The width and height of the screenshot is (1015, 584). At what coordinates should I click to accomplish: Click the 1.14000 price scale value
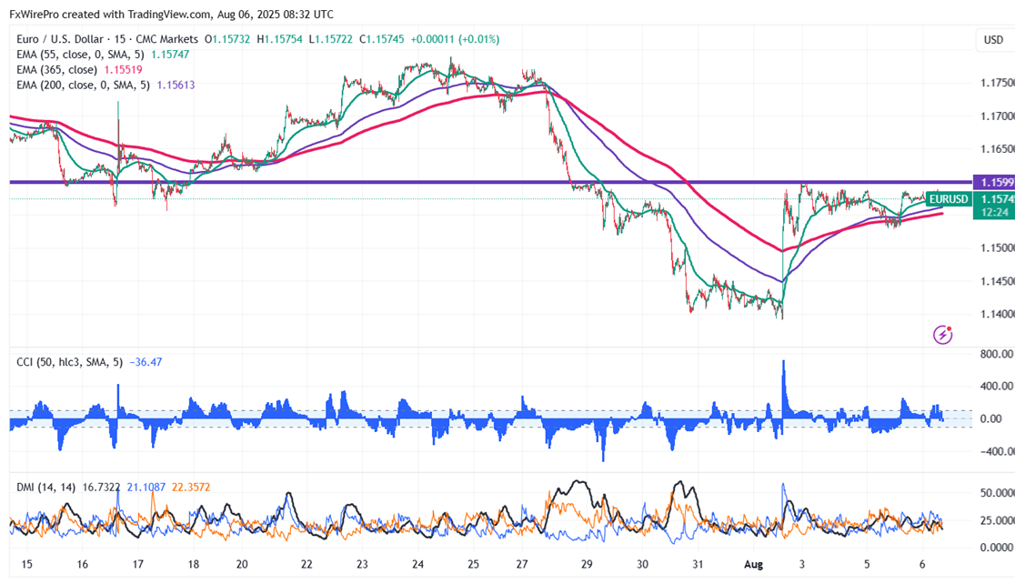coord(997,314)
